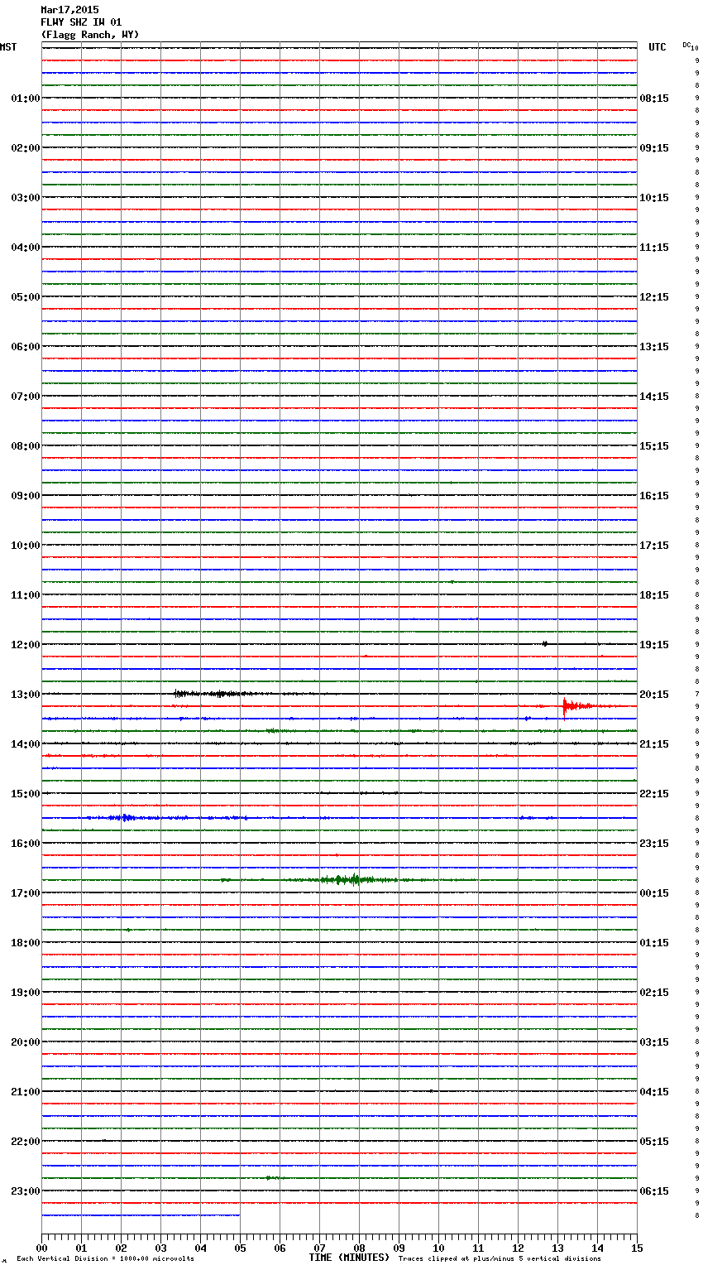
Task: Click the MST timezone header
Action: pos(8,47)
